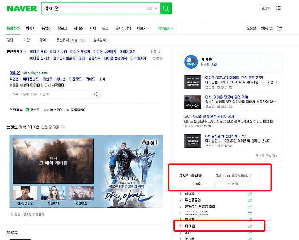Viewport: 299px width, 240px height.
Task: Click the 등급 info icon under the ad
Action: (x=11, y=214)
